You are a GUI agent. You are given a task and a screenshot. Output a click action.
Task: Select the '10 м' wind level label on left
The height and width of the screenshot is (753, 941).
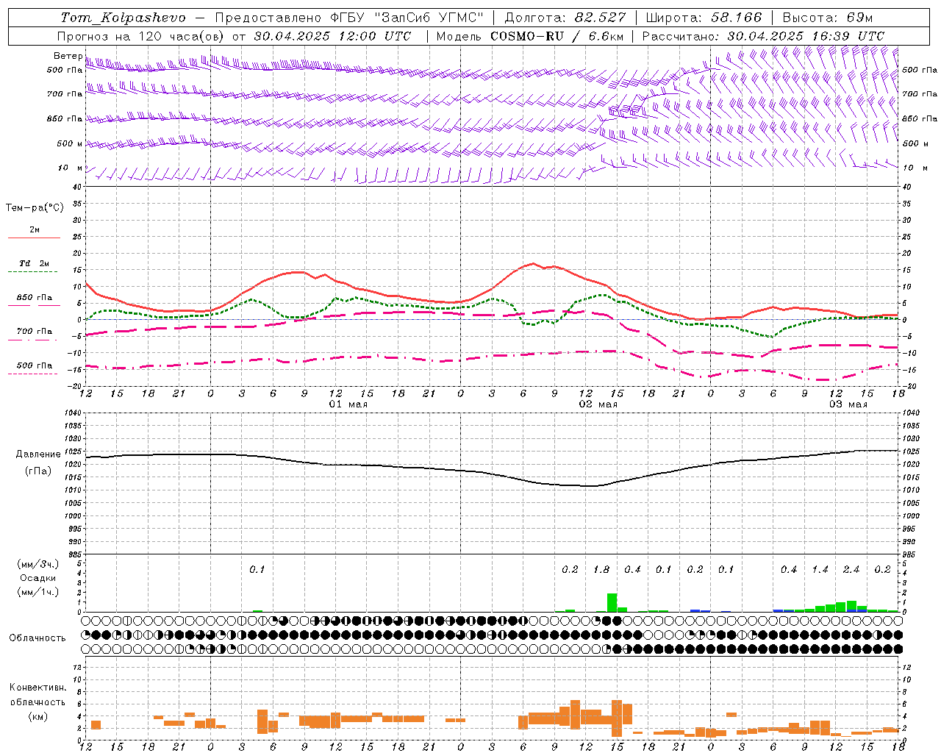[x=71, y=168]
